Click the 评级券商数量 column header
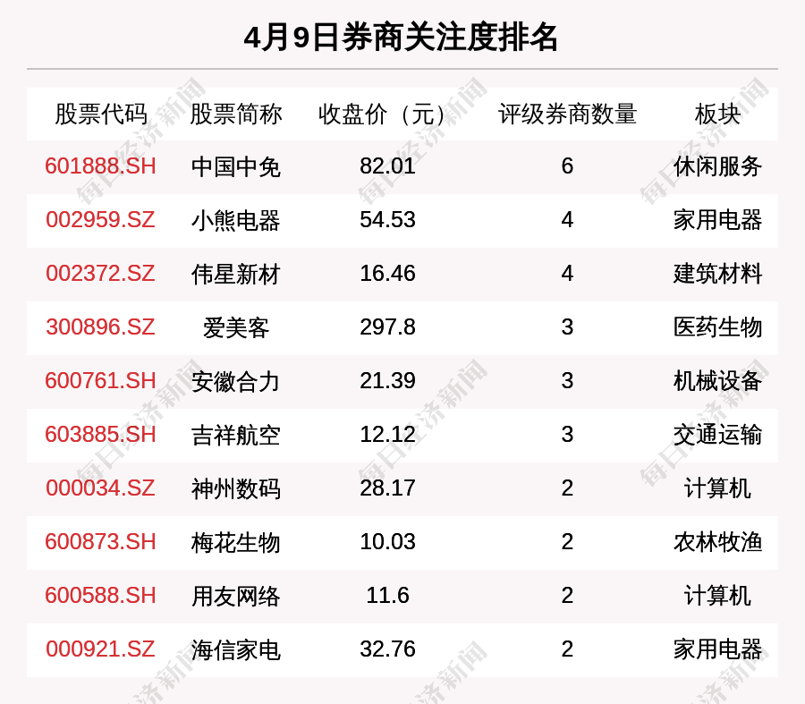 tap(567, 114)
